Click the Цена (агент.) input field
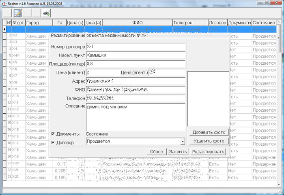The height and width of the screenshot is (195, 284). [x=167, y=72]
